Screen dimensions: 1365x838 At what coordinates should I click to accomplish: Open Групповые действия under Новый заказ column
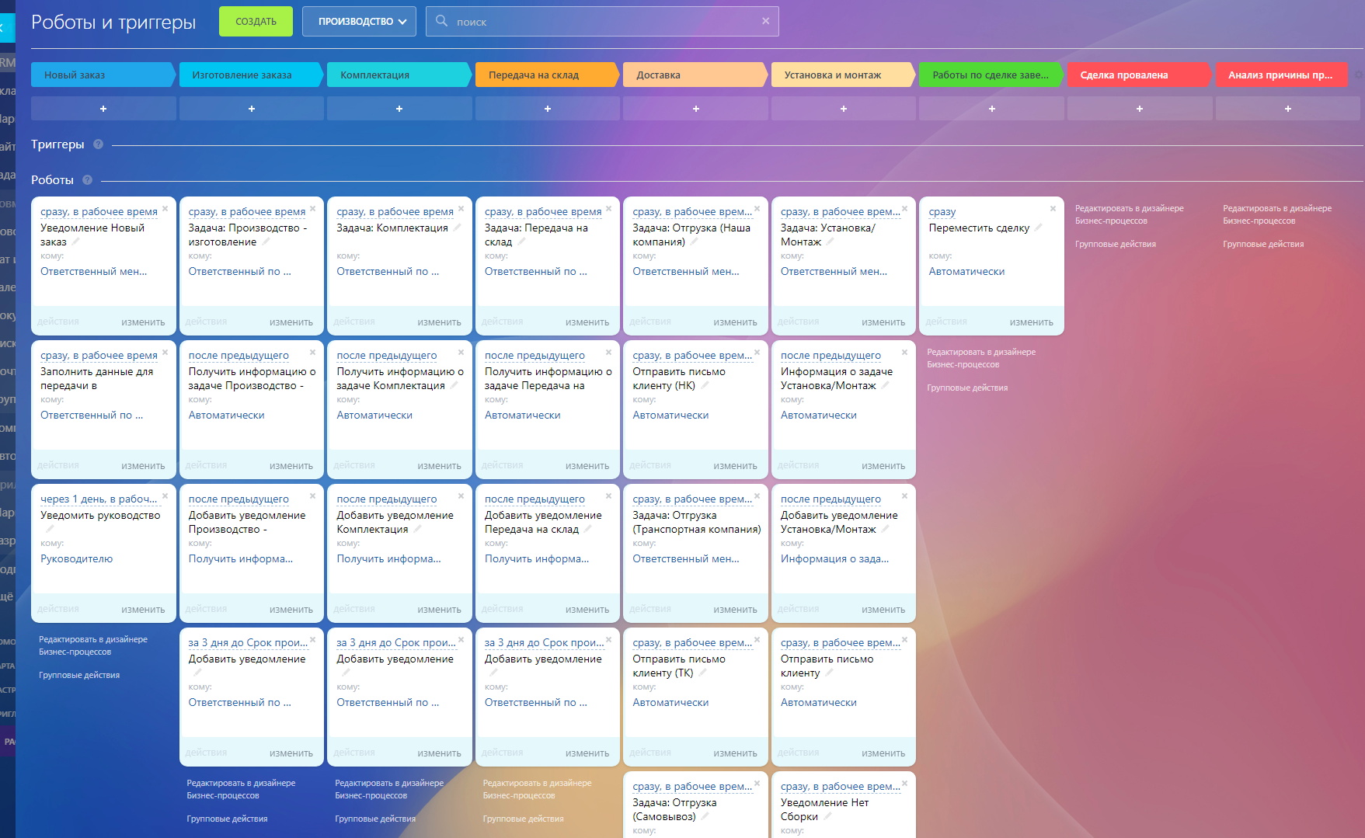point(79,675)
